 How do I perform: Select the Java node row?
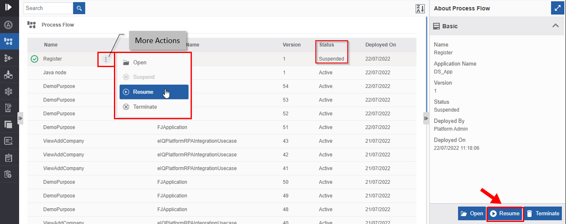pyautogui.click(x=222, y=73)
